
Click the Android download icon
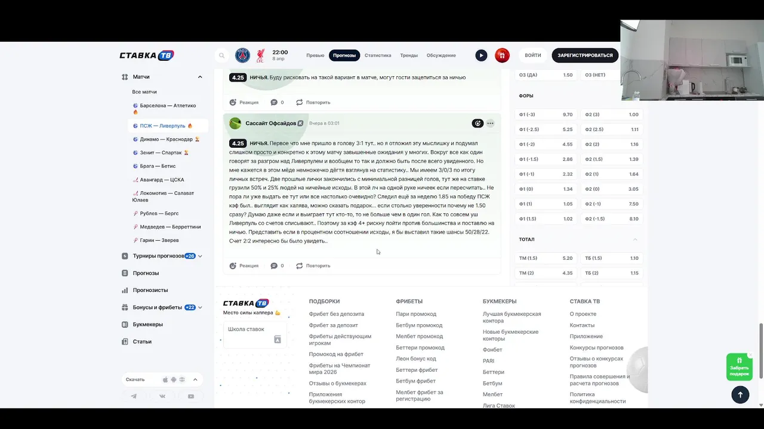point(174,380)
